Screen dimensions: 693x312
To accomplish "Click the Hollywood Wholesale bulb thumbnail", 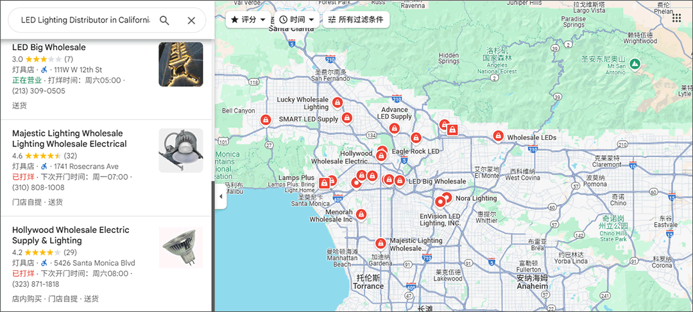I will click(181, 247).
